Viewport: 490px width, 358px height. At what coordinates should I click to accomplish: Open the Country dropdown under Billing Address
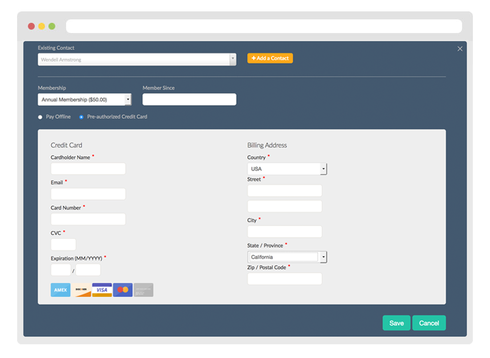[323, 169]
